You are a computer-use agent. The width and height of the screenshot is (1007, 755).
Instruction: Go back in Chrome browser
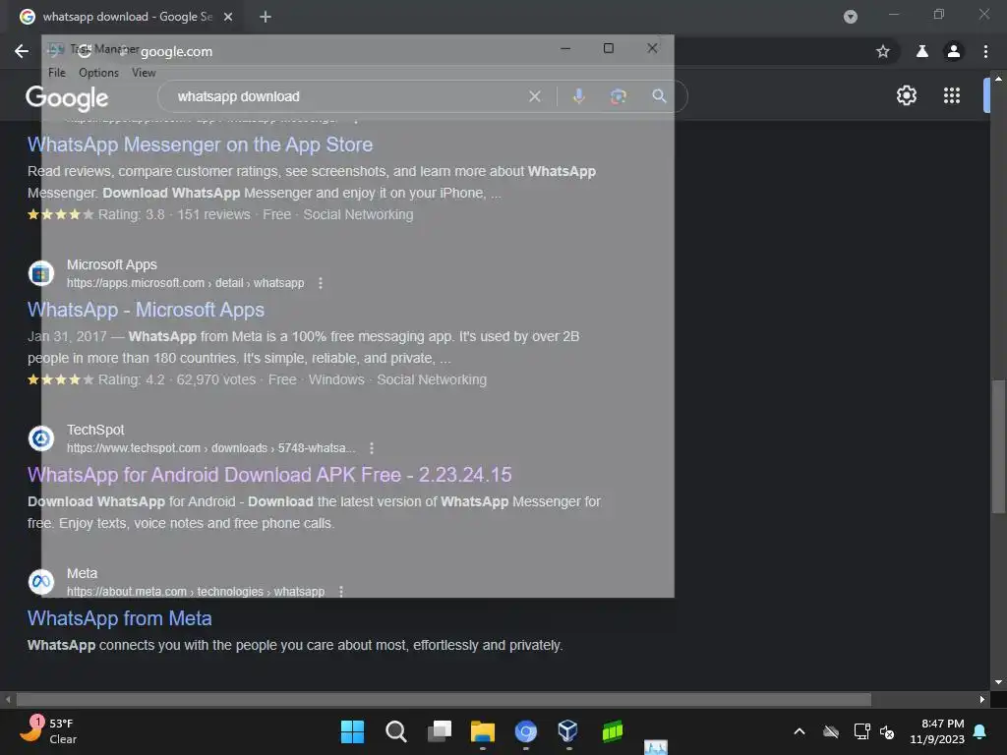(22, 51)
